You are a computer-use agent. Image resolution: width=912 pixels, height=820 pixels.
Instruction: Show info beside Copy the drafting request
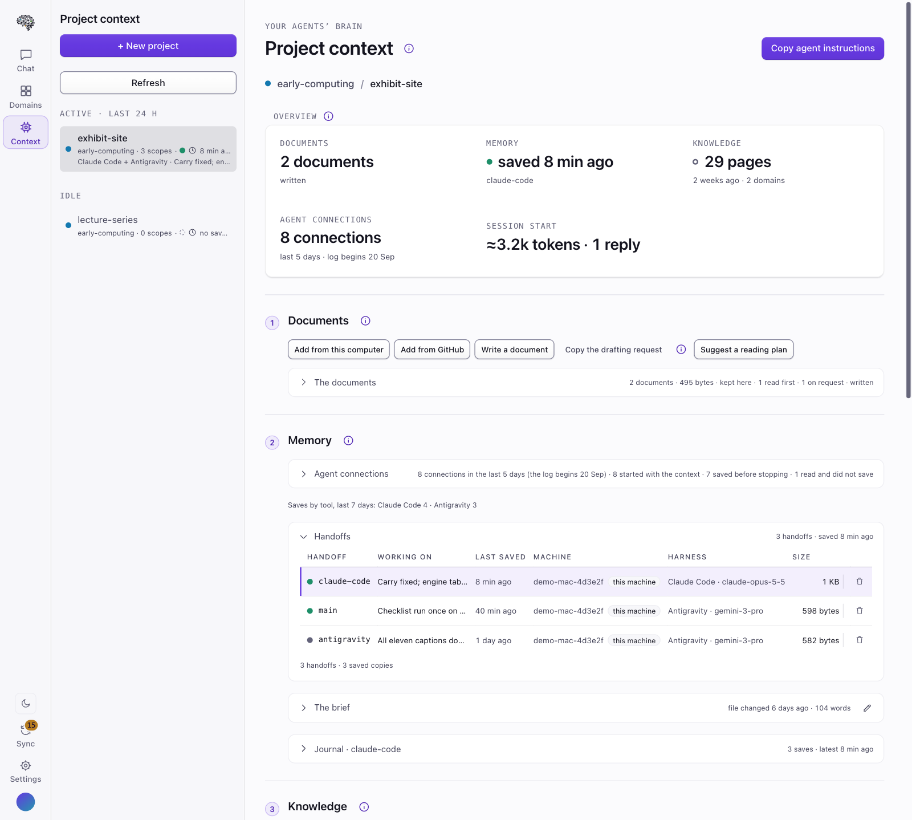pos(681,350)
